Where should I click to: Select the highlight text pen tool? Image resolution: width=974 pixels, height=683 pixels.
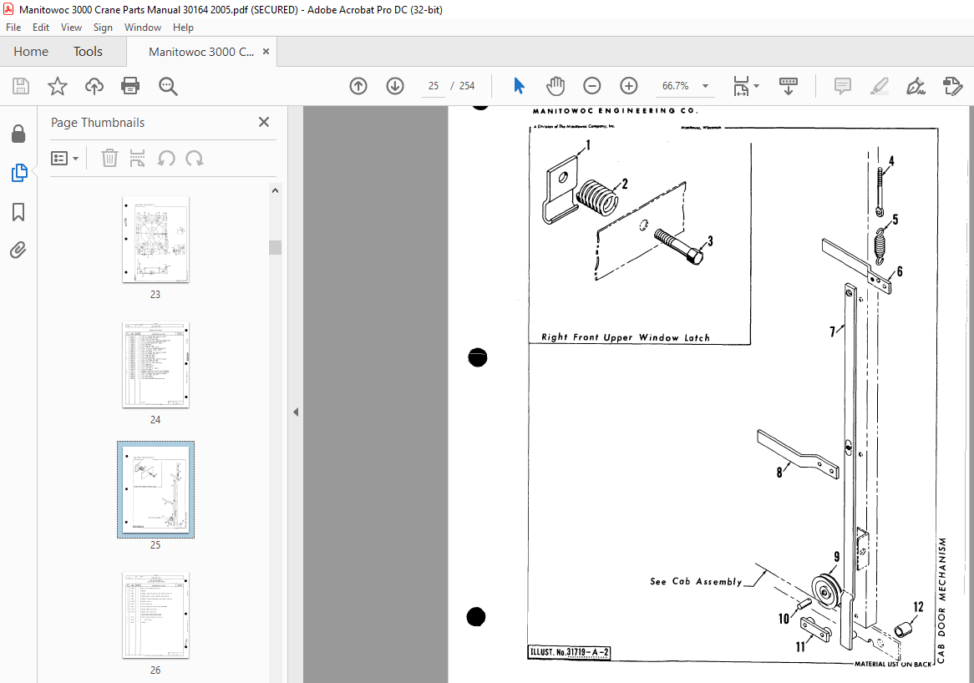[x=879, y=86]
